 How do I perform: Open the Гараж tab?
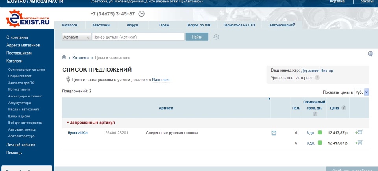164,25
